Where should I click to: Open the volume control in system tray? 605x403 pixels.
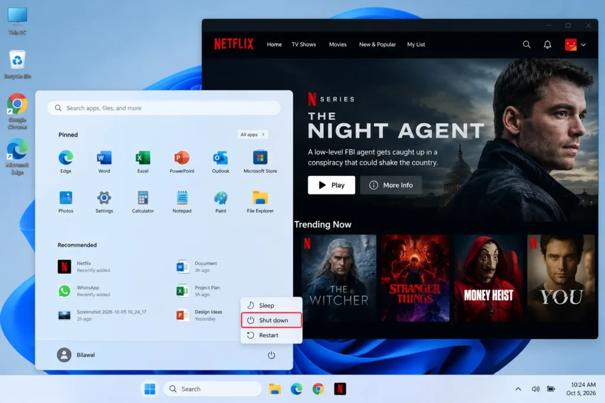click(535, 389)
